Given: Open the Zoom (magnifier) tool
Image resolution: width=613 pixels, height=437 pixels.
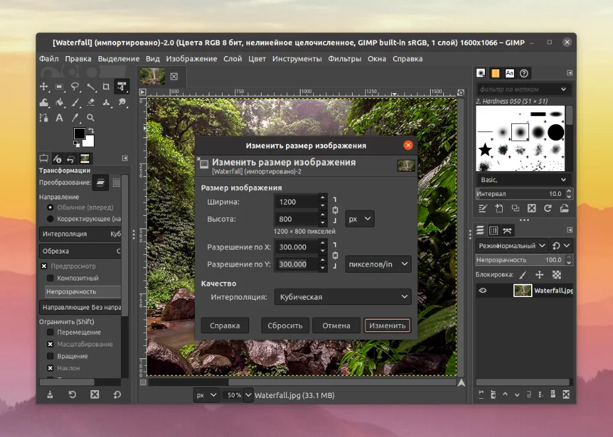Looking at the screenshot, I should pos(91,118).
